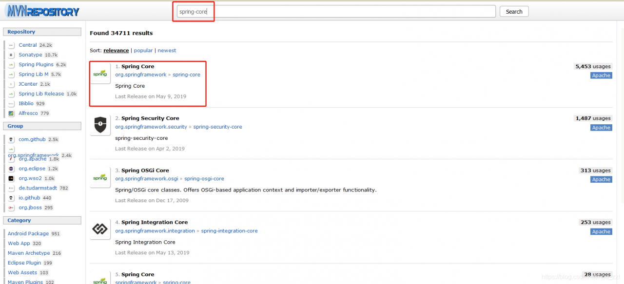Click the Spring Plugins repository icon
Screen dimensions: 624x284
(x=11, y=65)
